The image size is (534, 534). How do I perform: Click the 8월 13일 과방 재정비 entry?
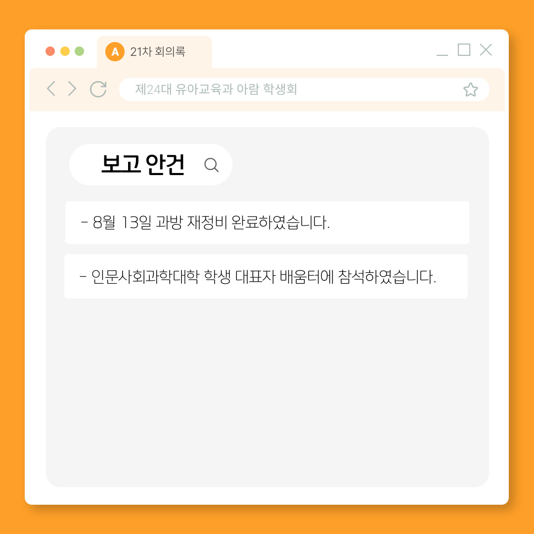267,222
